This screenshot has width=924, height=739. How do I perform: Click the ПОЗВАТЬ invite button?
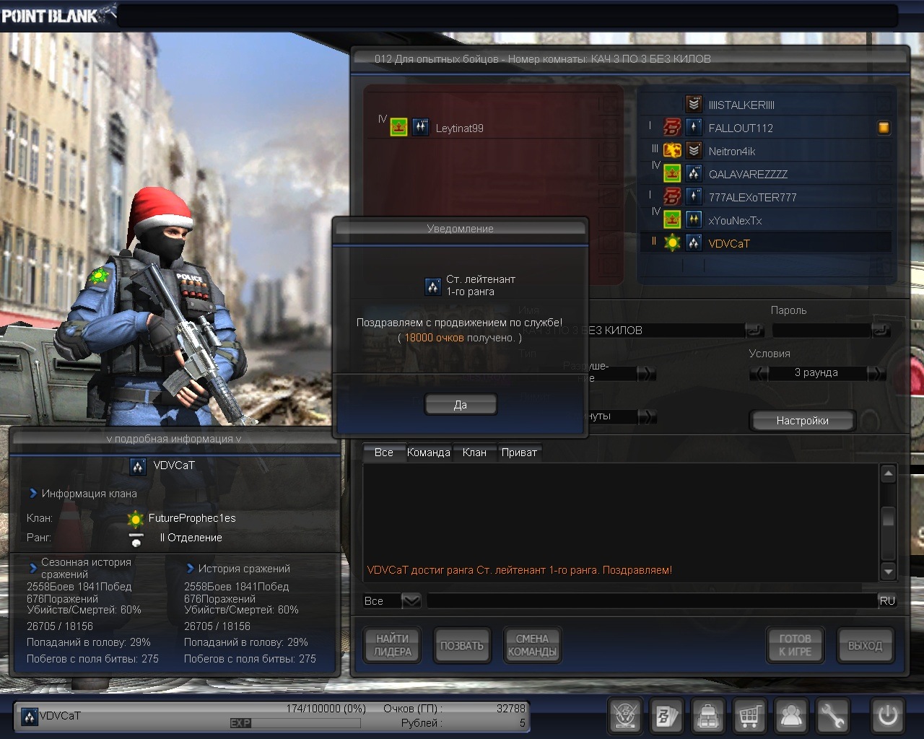(462, 645)
